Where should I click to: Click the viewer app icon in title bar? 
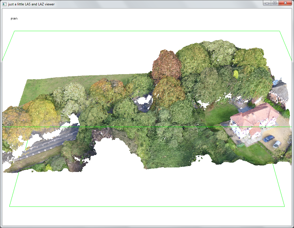click(4, 4)
